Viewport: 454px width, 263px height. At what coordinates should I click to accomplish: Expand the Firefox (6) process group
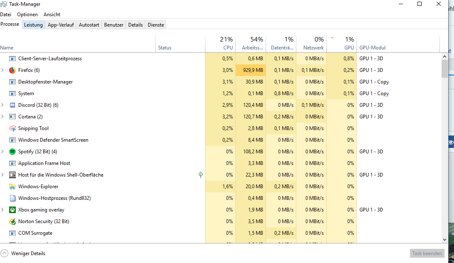point(2,70)
